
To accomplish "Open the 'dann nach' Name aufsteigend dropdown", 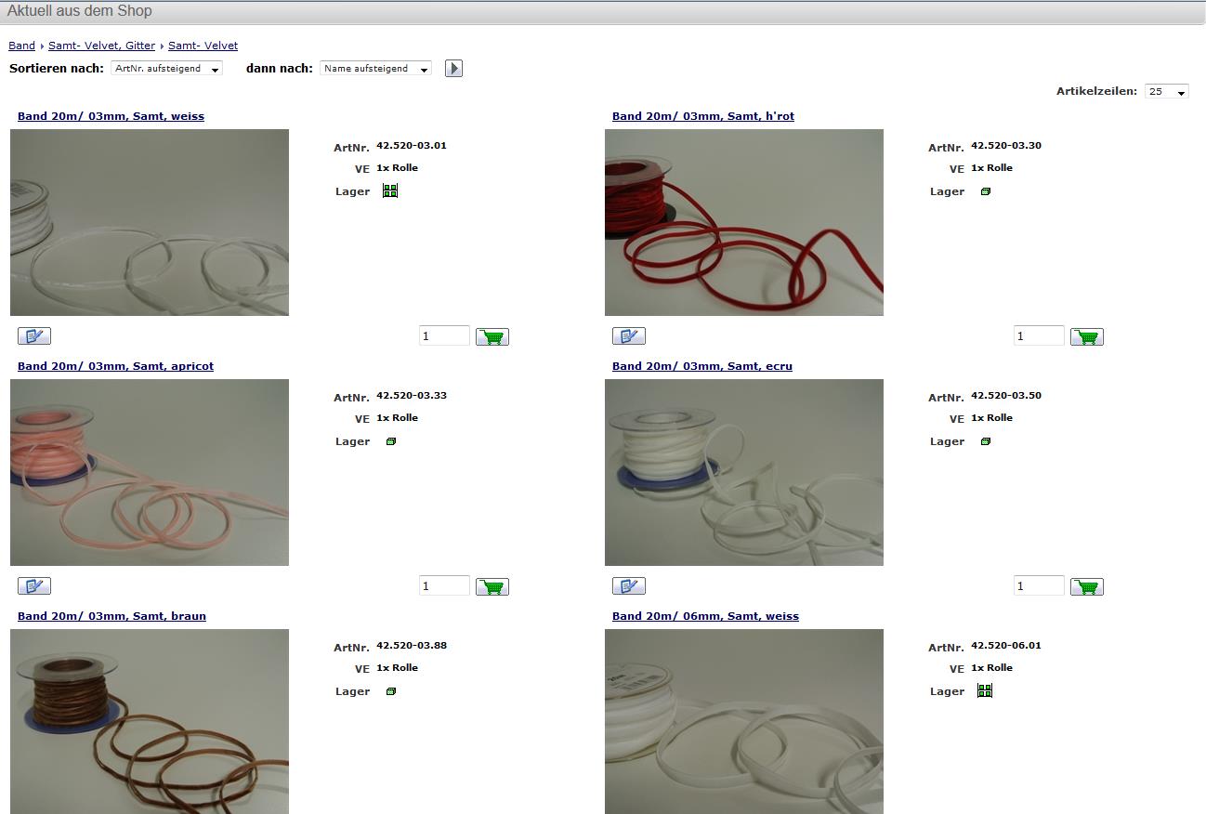I will click(375, 69).
